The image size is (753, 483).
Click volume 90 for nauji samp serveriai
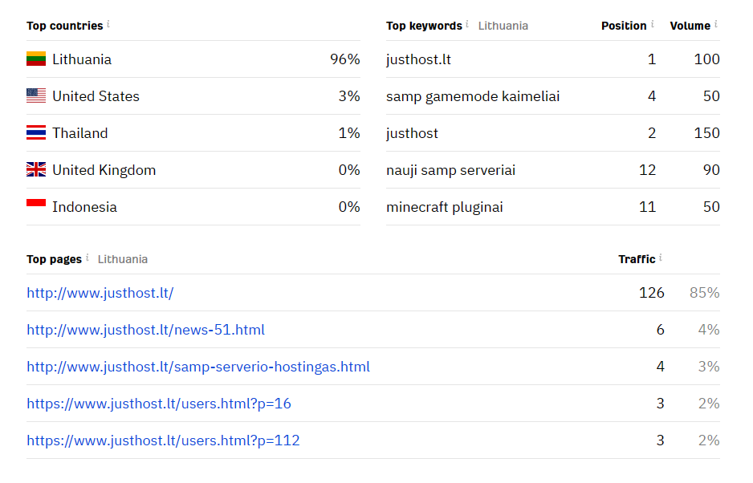coord(711,170)
